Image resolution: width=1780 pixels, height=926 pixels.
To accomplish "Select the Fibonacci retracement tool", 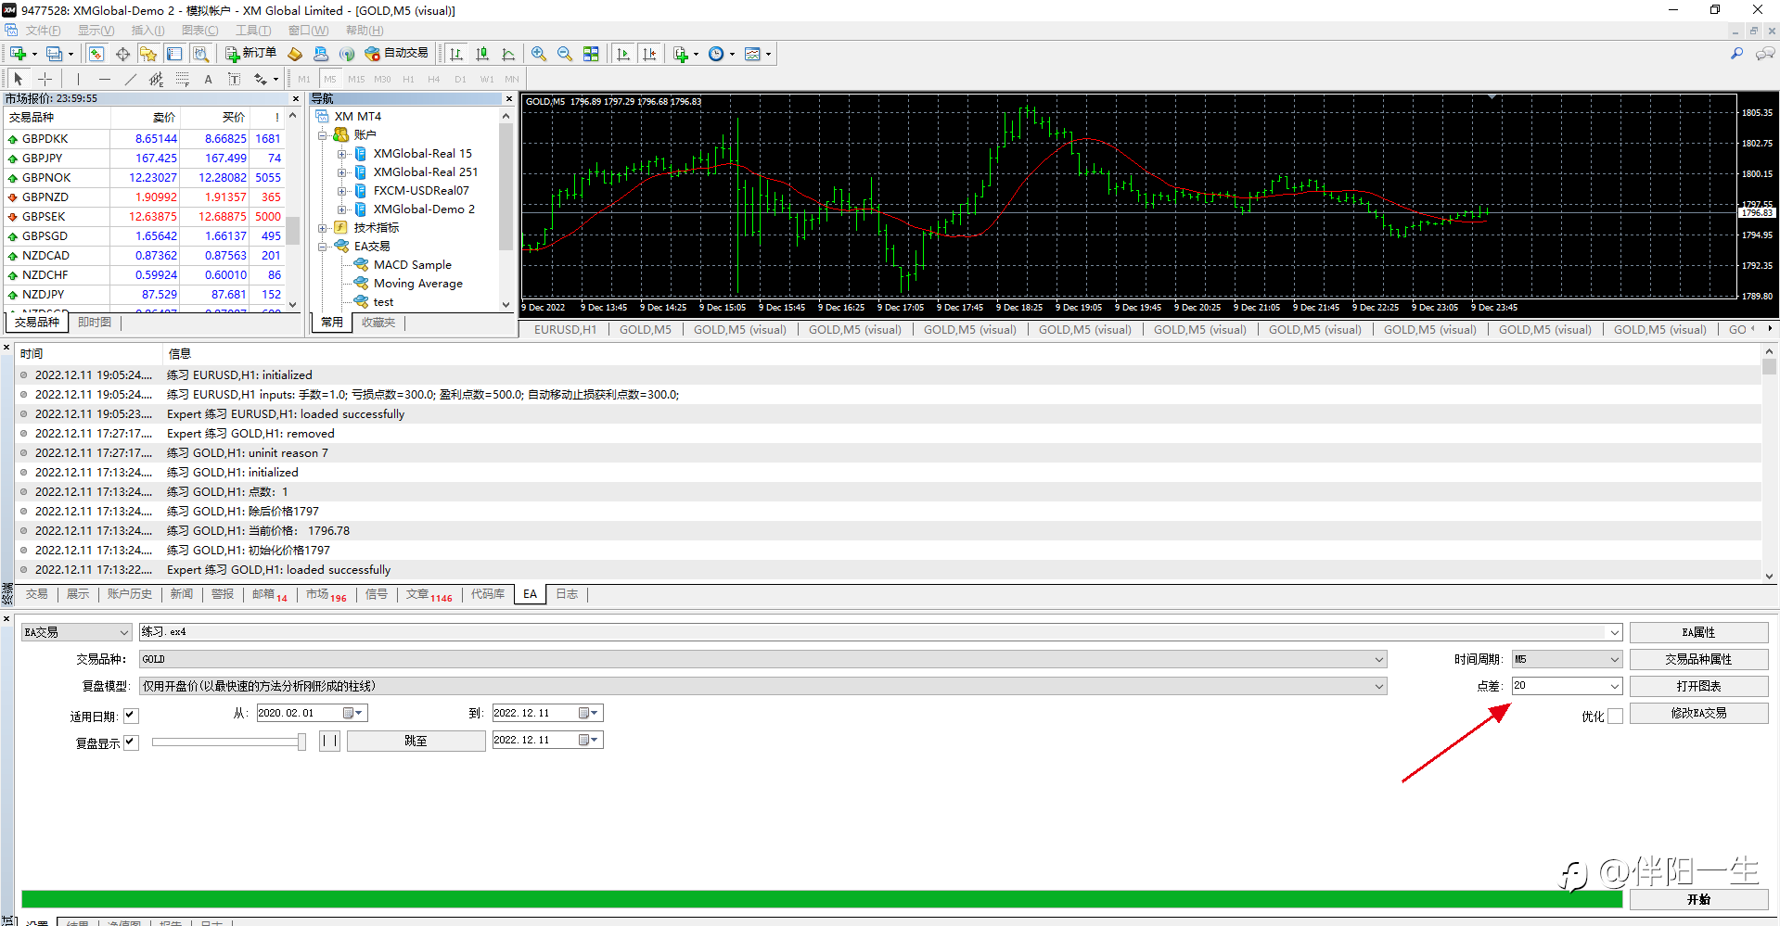I will [182, 79].
